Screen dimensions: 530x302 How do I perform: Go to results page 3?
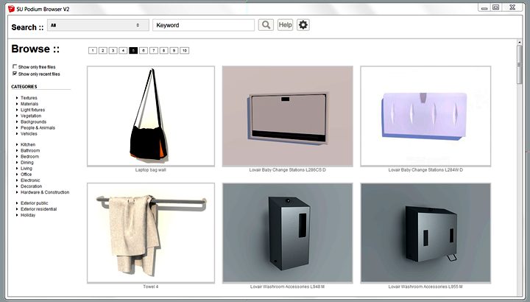[113, 50]
